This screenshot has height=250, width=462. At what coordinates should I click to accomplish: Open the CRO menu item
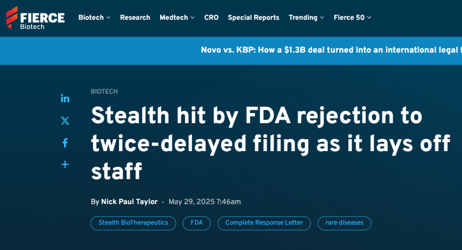pos(211,18)
